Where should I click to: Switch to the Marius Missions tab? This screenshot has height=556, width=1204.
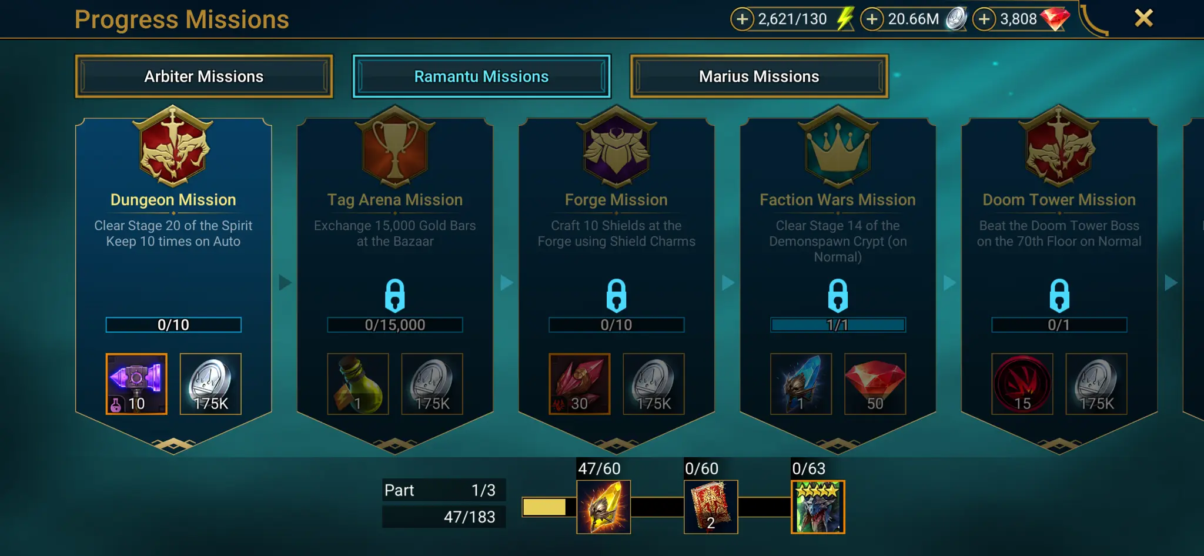point(759,76)
